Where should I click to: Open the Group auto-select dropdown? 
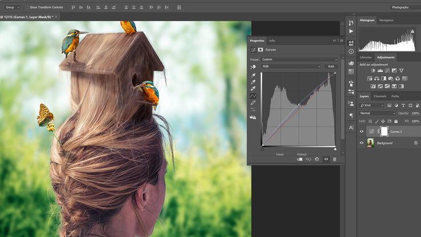tap(13, 7)
